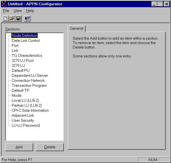Select User Security section
The width and height of the screenshot is (171, 163).
(x=23, y=121)
